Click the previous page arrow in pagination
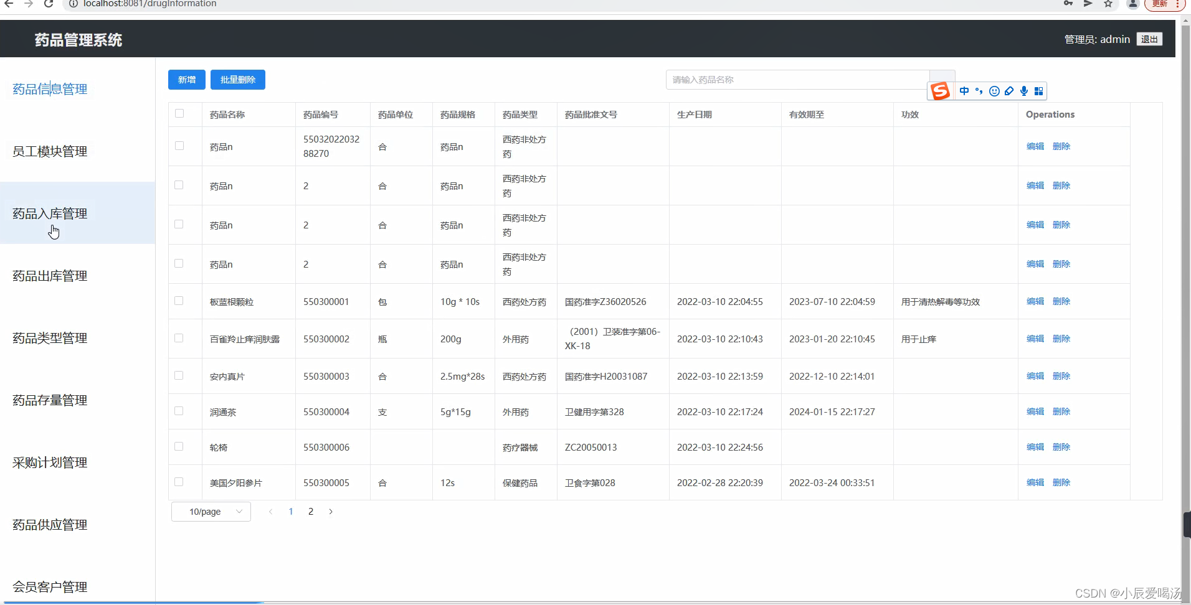The height and width of the screenshot is (605, 1191). pyautogui.click(x=270, y=512)
